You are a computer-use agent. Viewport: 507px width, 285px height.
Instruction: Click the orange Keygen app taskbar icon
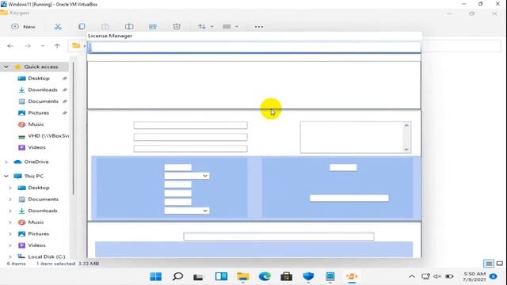(352, 276)
